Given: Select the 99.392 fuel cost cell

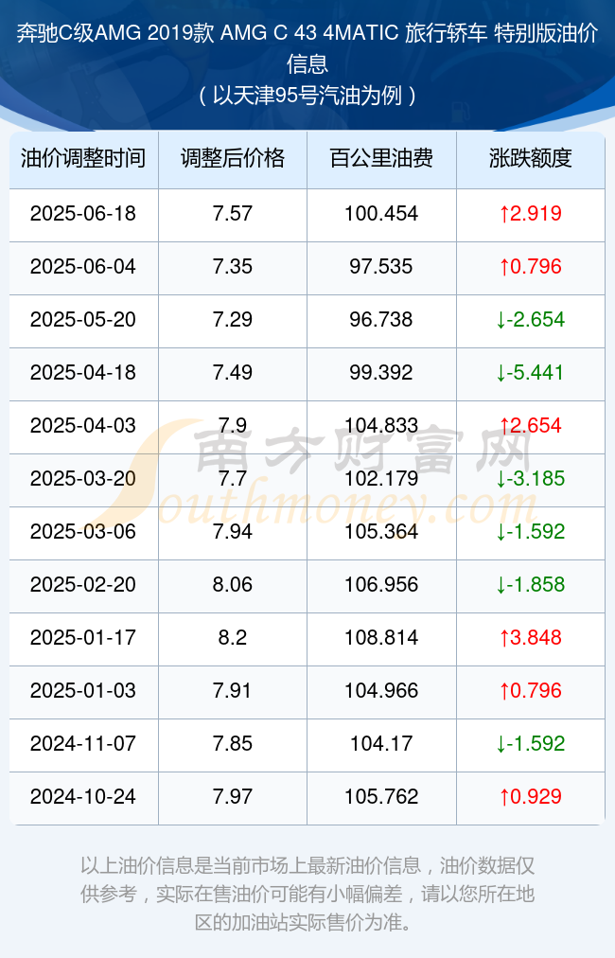Looking at the screenshot, I should [x=381, y=373].
